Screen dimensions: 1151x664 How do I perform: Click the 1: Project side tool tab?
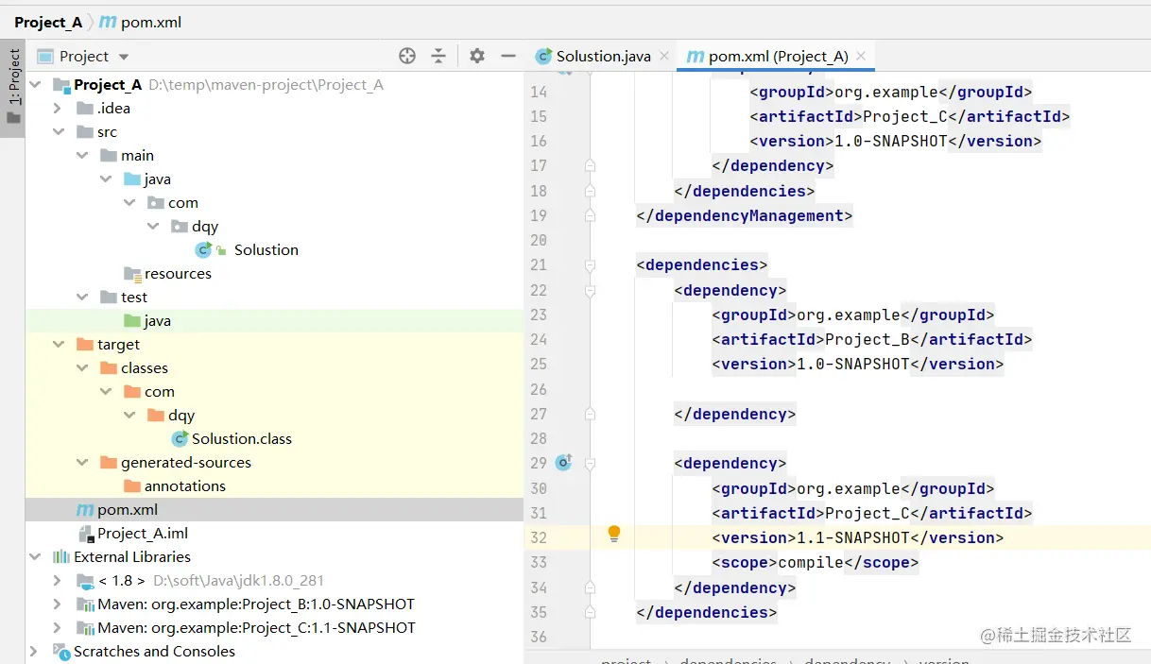[x=13, y=87]
